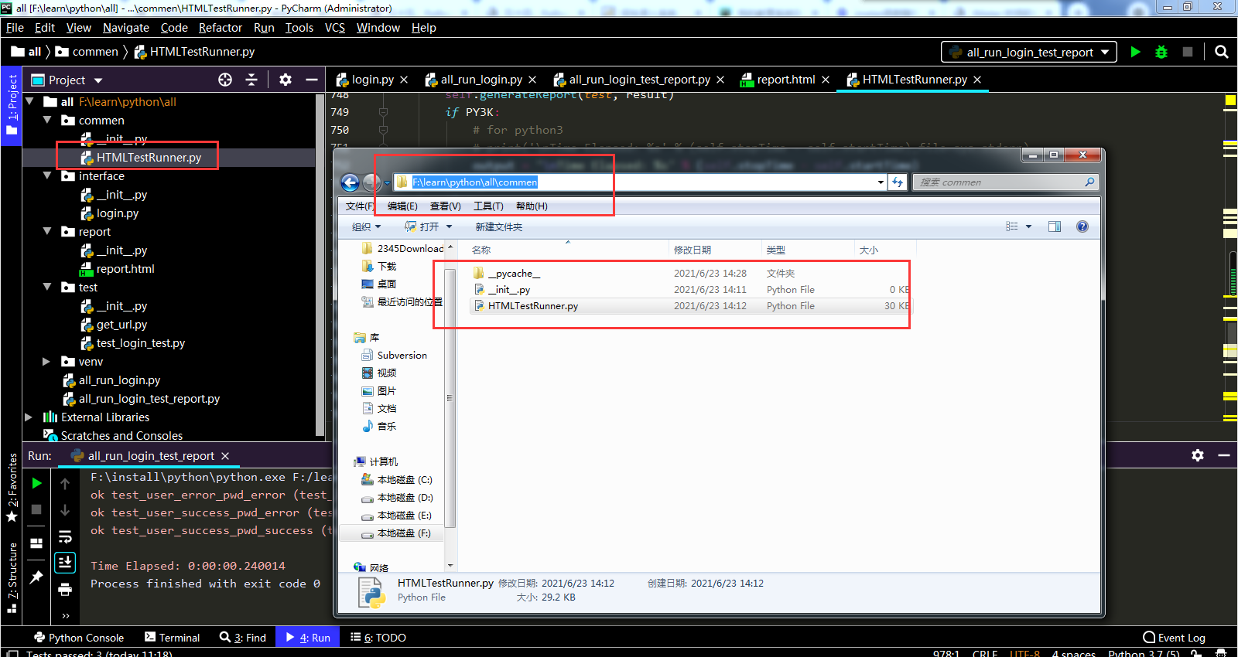Go back in the Explorer window
This screenshot has width=1238, height=657.
pos(351,182)
